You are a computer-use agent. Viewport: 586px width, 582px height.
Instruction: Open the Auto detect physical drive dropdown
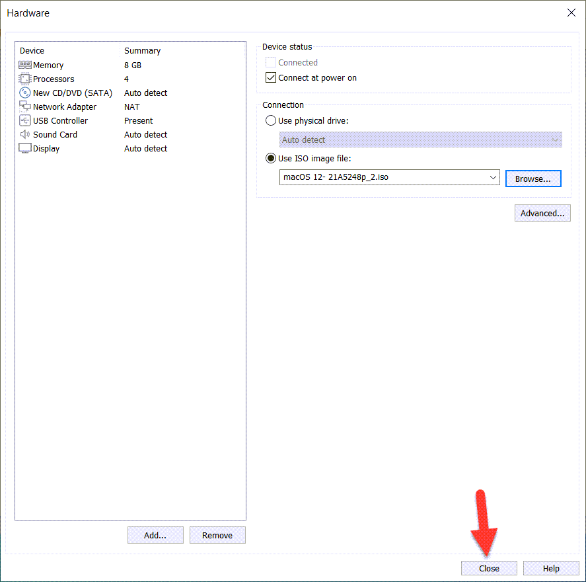pos(420,140)
